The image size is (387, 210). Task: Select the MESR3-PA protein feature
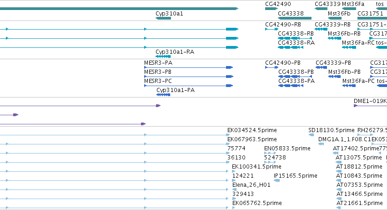[189, 67]
